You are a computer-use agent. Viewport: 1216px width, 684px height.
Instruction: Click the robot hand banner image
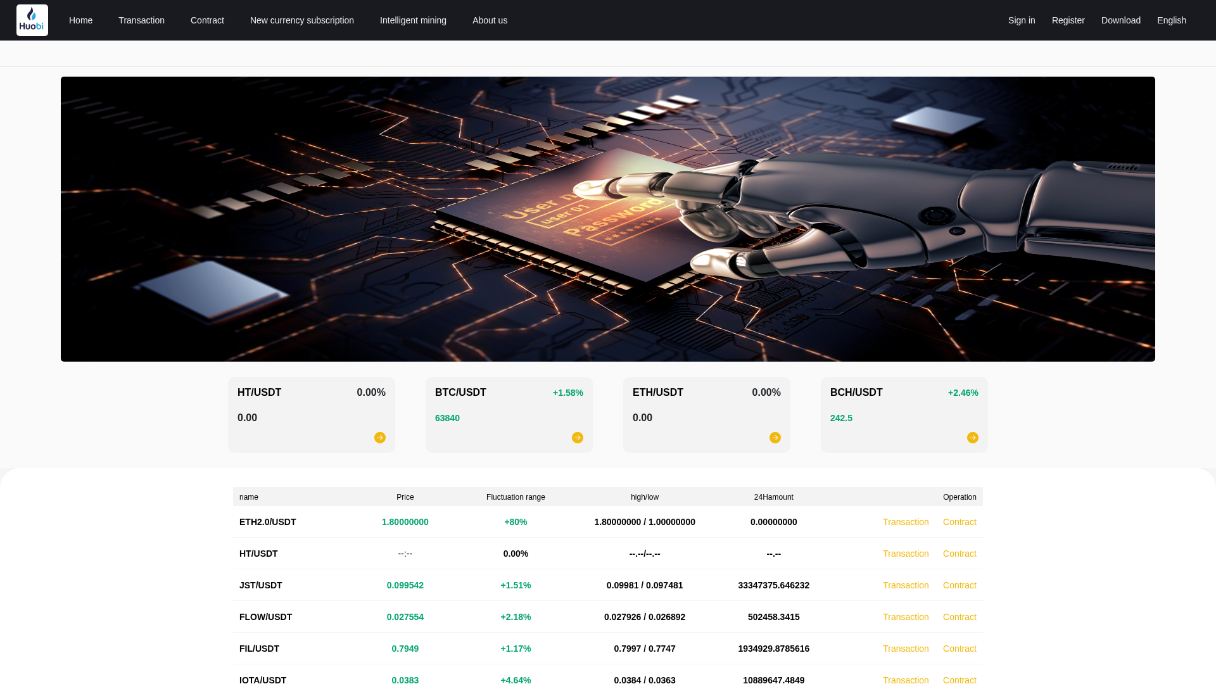[608, 219]
